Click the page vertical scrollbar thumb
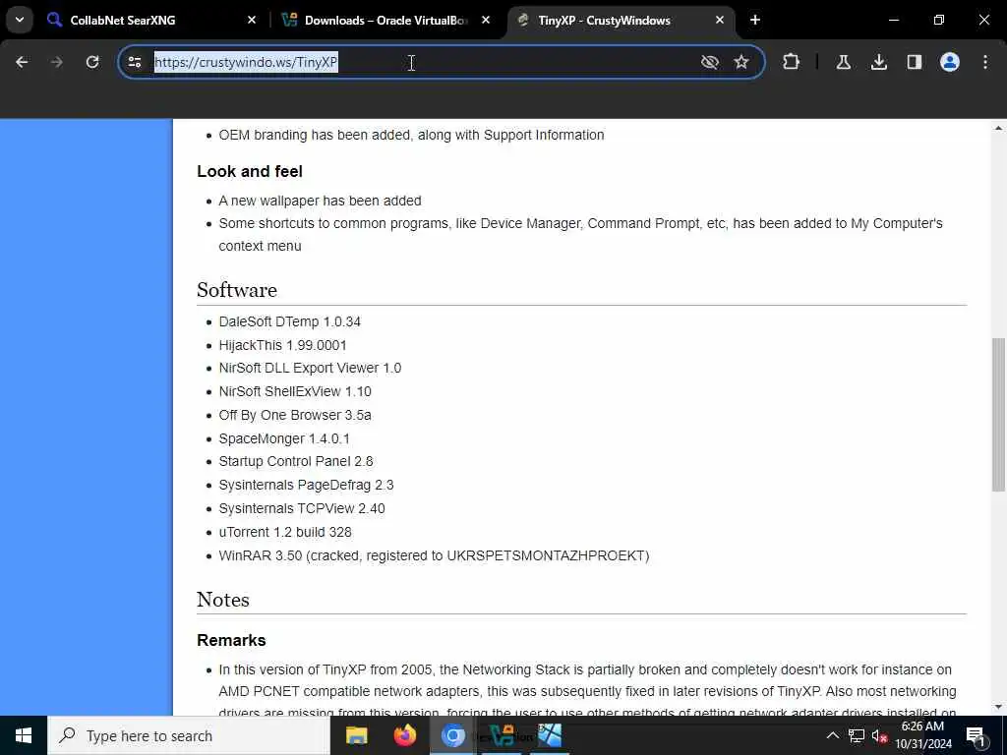This screenshot has height=755, width=1007. tap(998, 415)
